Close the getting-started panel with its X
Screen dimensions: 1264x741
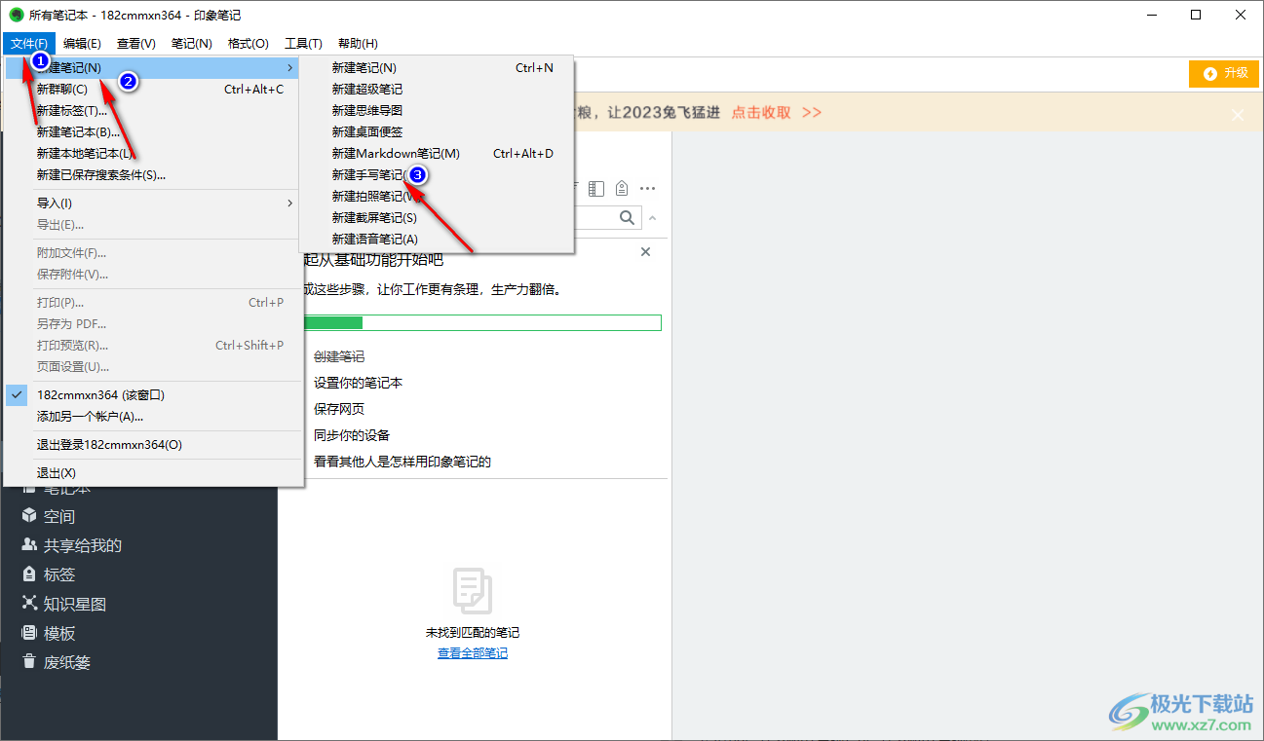coord(645,252)
